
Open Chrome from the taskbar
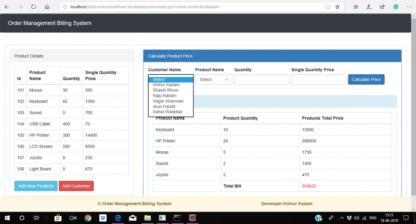pos(88,218)
